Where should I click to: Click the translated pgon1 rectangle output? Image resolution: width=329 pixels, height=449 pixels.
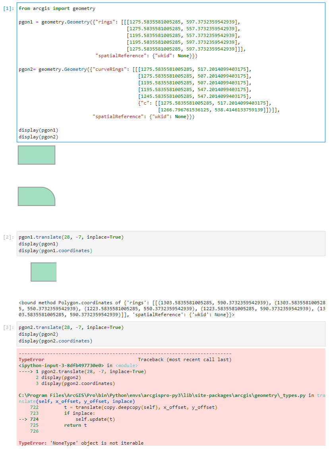(x=43, y=272)
